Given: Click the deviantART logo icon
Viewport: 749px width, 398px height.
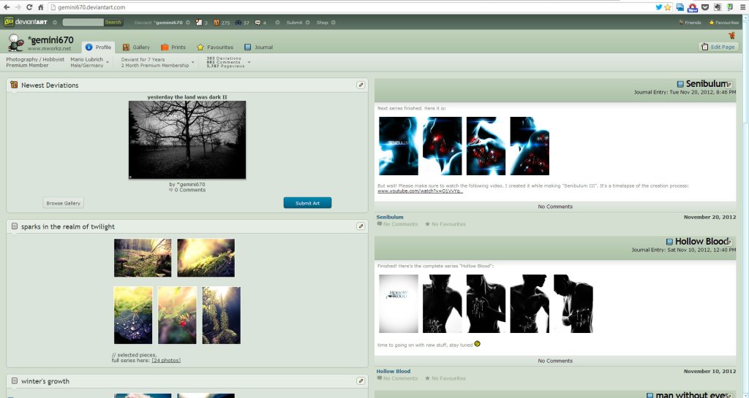Looking at the screenshot, I should 9,22.
